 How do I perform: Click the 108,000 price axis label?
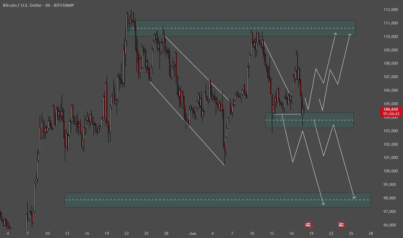[x=390, y=63]
